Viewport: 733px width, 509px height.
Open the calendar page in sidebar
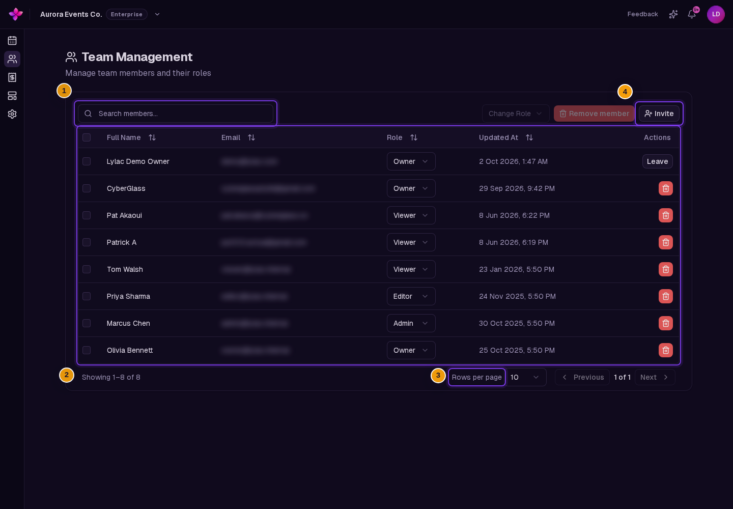pos(12,41)
